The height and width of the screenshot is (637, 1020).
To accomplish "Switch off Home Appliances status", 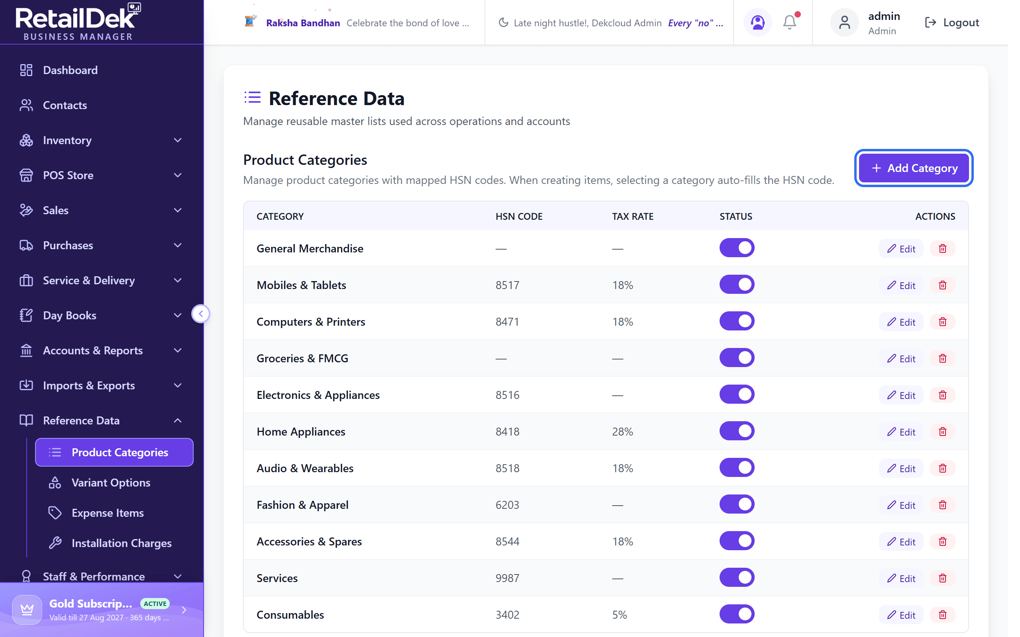I will coord(736,431).
